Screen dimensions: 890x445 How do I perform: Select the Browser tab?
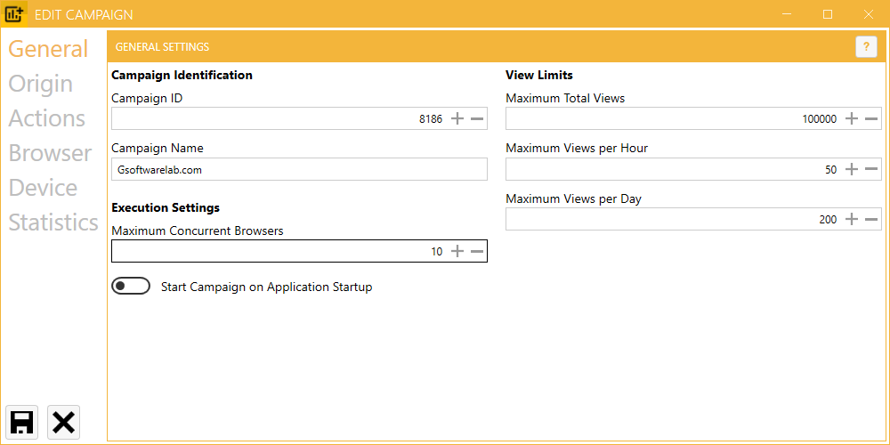50,153
